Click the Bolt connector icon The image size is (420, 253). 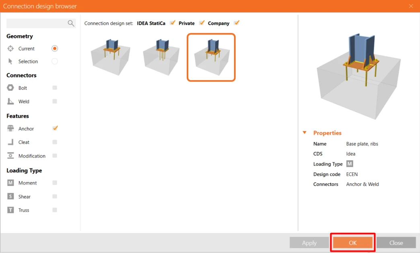10,88
